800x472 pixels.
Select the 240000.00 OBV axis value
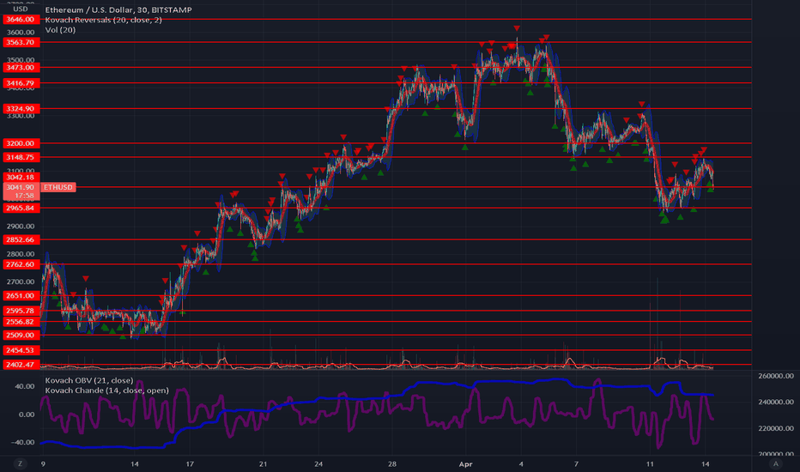776,402
